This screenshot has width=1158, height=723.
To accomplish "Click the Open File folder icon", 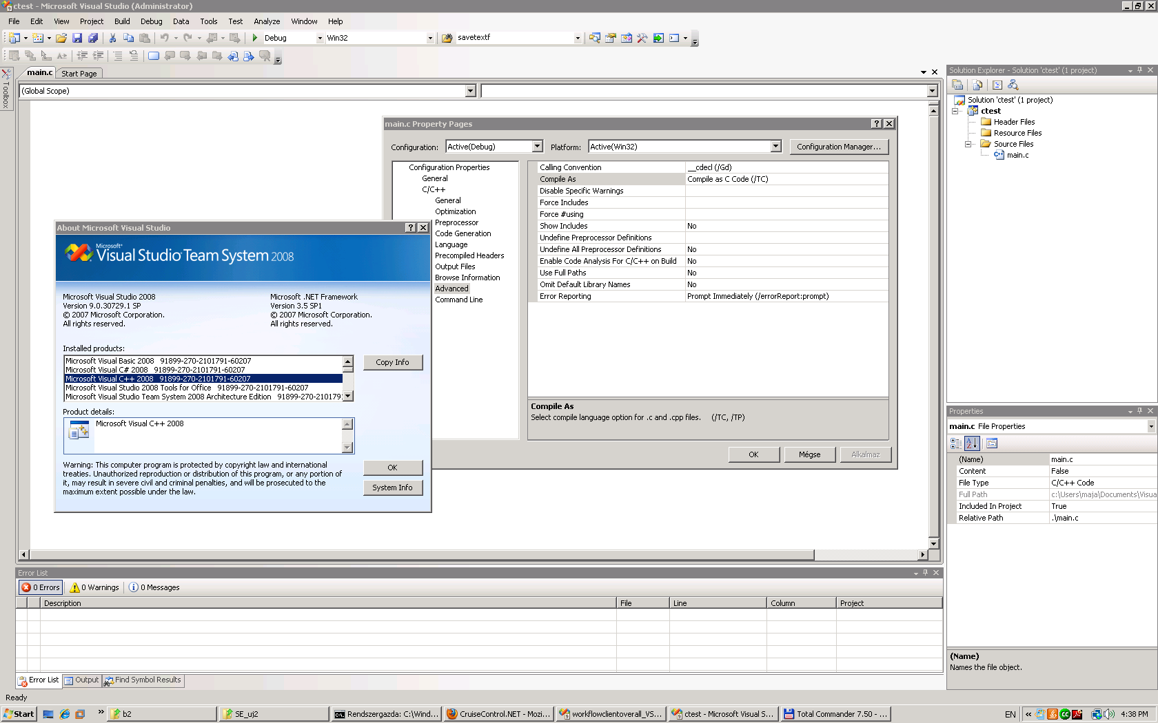I will 61,38.
